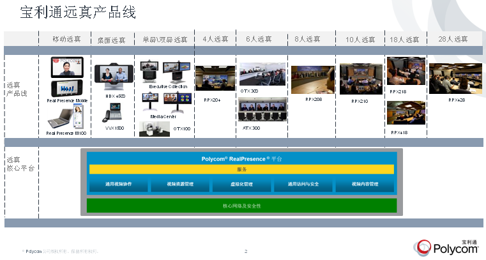Open the OTX 300 room photo
Viewport: 486px width, 260px height.
point(262,74)
